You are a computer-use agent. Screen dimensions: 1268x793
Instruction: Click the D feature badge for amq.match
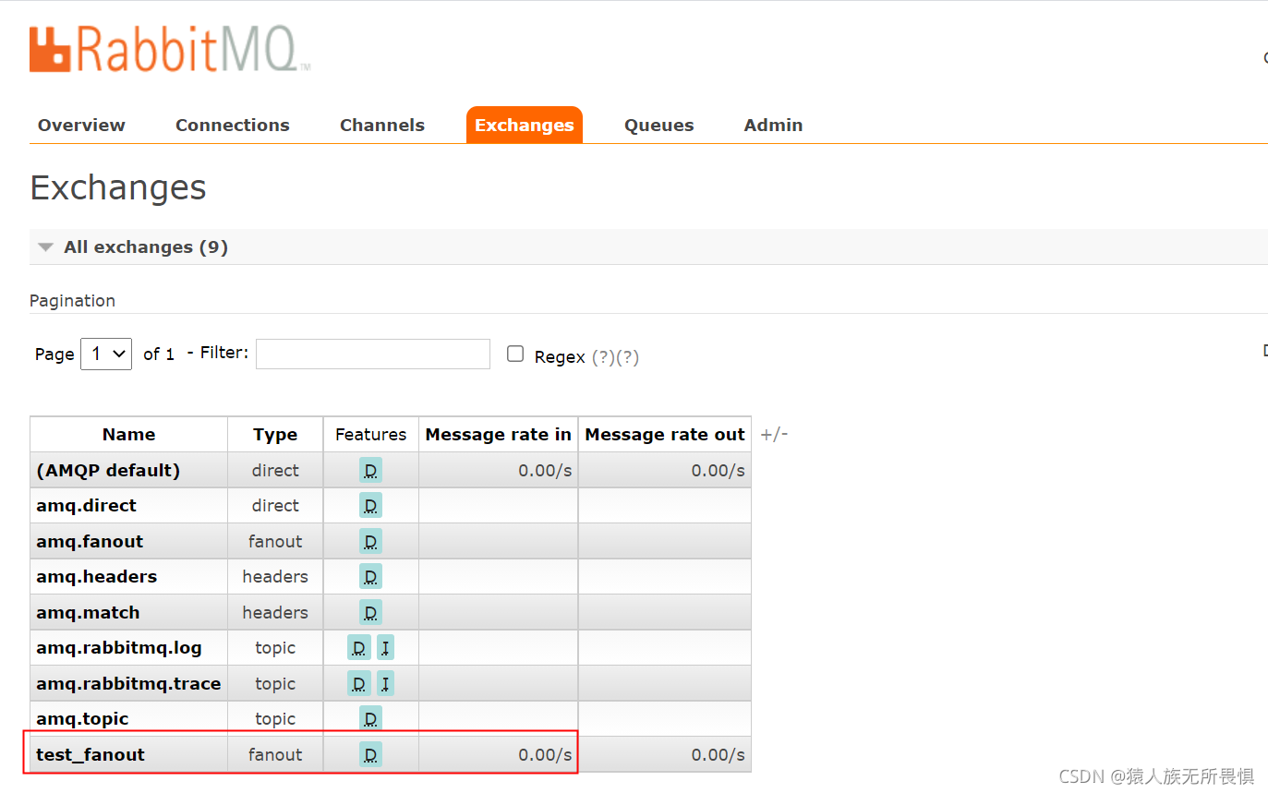pos(370,612)
